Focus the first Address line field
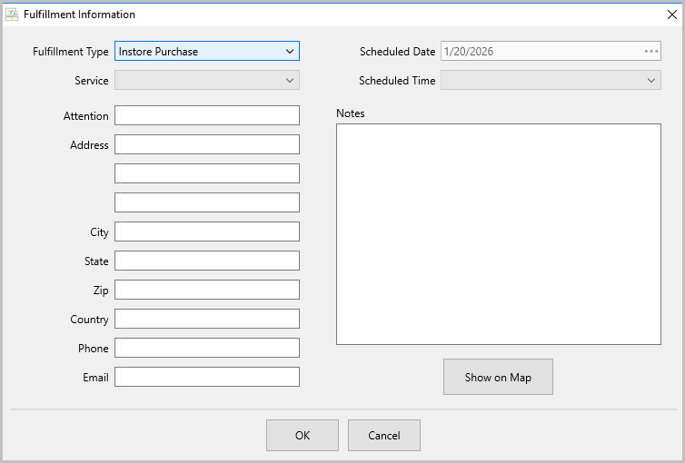 click(206, 144)
